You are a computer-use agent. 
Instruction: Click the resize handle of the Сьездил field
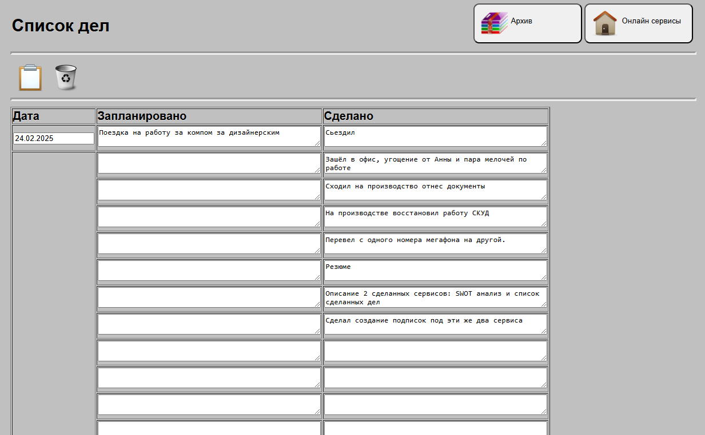coord(544,143)
